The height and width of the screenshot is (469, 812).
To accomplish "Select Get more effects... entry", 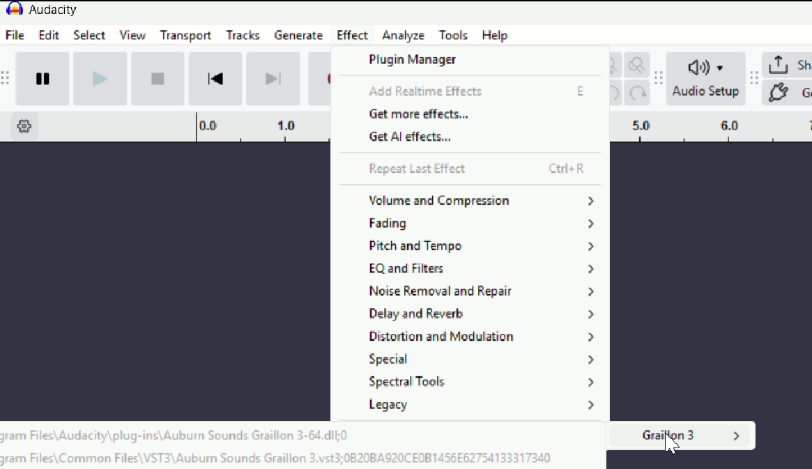I will (470, 114).
